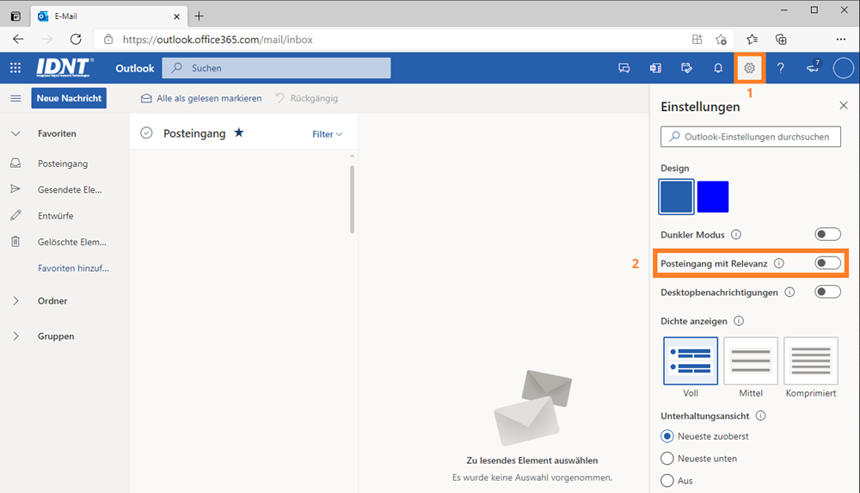Open Gesendete Elemente folder
The height and width of the screenshot is (493, 860).
(69, 189)
